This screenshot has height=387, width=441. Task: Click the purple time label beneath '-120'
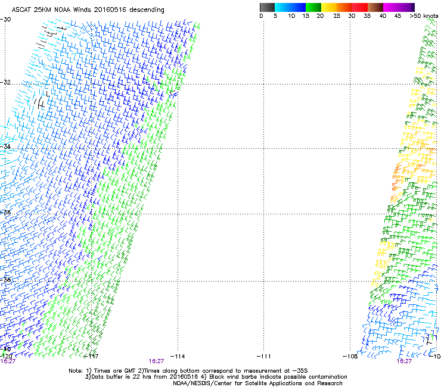click(8, 361)
